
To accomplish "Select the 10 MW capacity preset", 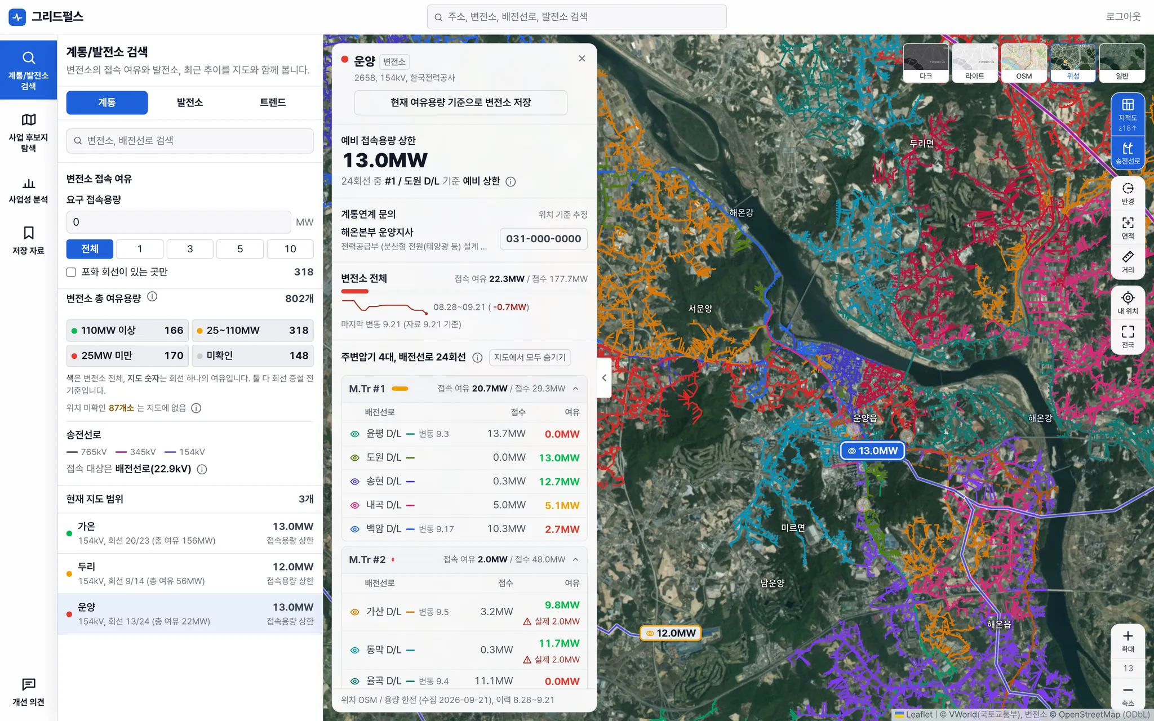I will [x=290, y=249].
